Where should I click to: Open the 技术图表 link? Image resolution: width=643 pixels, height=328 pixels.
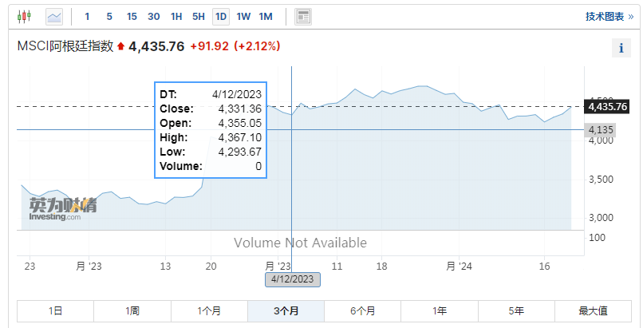point(609,17)
